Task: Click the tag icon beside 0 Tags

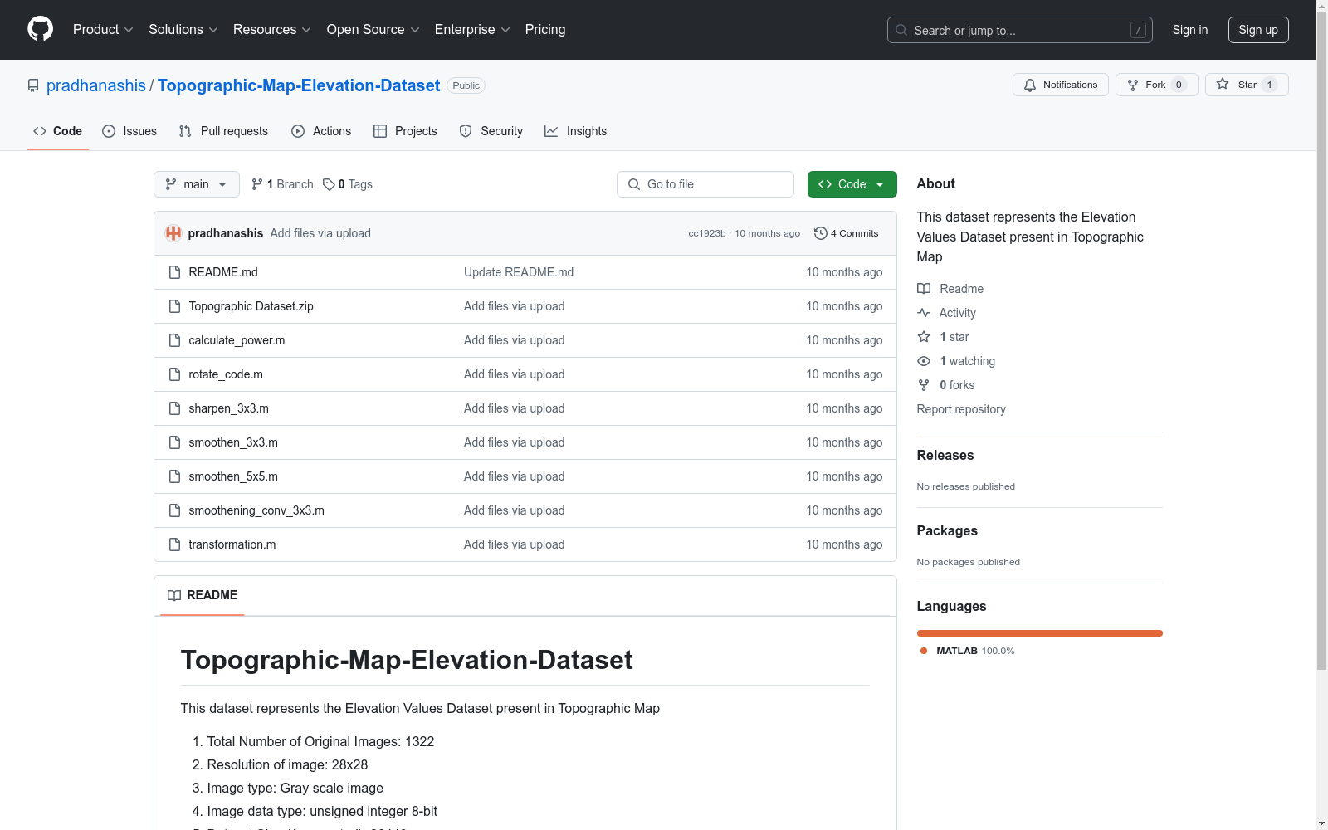Action: (329, 184)
